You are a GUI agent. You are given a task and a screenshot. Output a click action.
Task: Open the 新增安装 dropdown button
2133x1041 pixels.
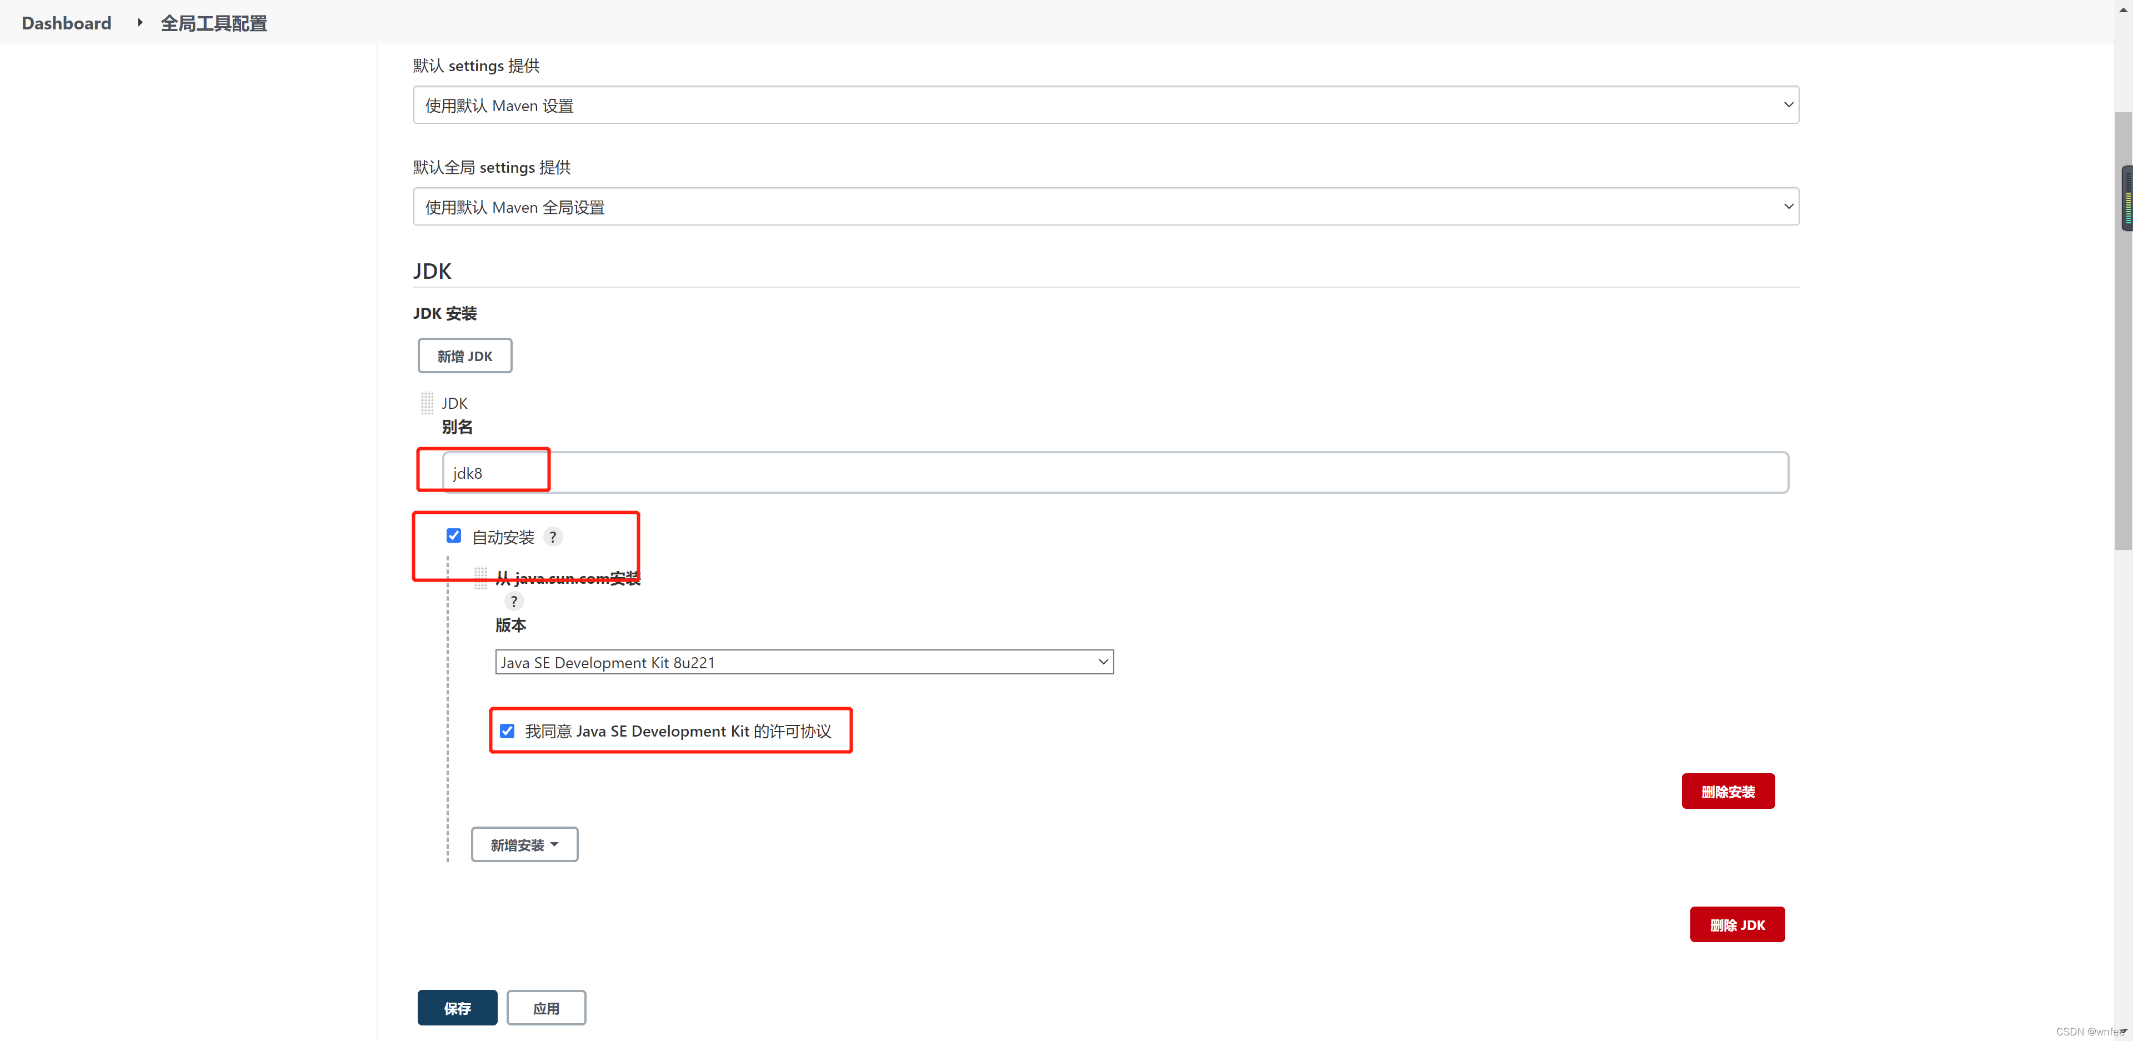click(524, 845)
